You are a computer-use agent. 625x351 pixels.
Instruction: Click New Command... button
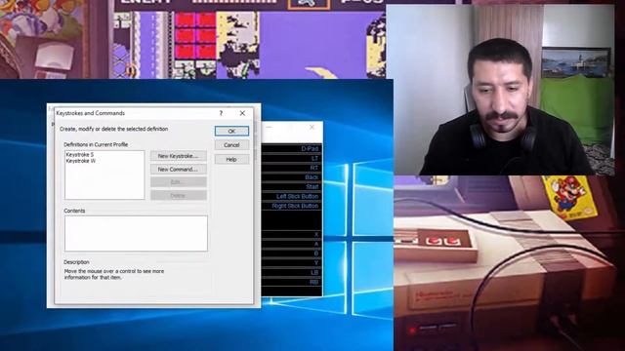[178, 169]
